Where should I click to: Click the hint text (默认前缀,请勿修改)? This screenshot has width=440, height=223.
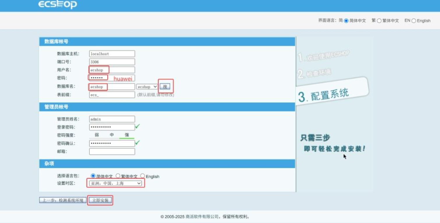[155, 95]
